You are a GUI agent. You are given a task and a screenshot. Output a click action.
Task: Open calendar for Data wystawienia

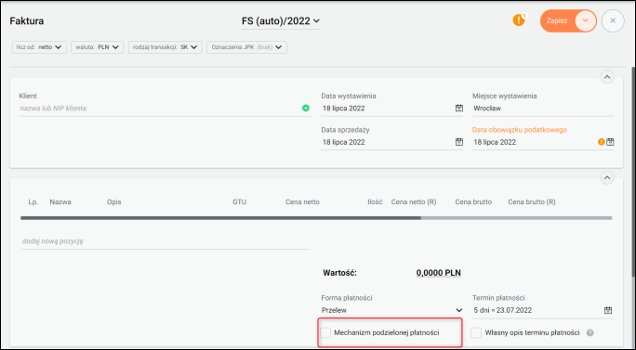(x=458, y=109)
